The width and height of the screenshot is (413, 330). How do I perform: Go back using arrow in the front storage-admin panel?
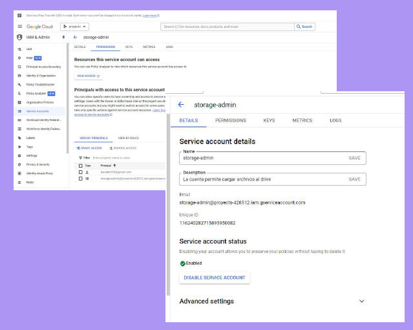pos(181,104)
